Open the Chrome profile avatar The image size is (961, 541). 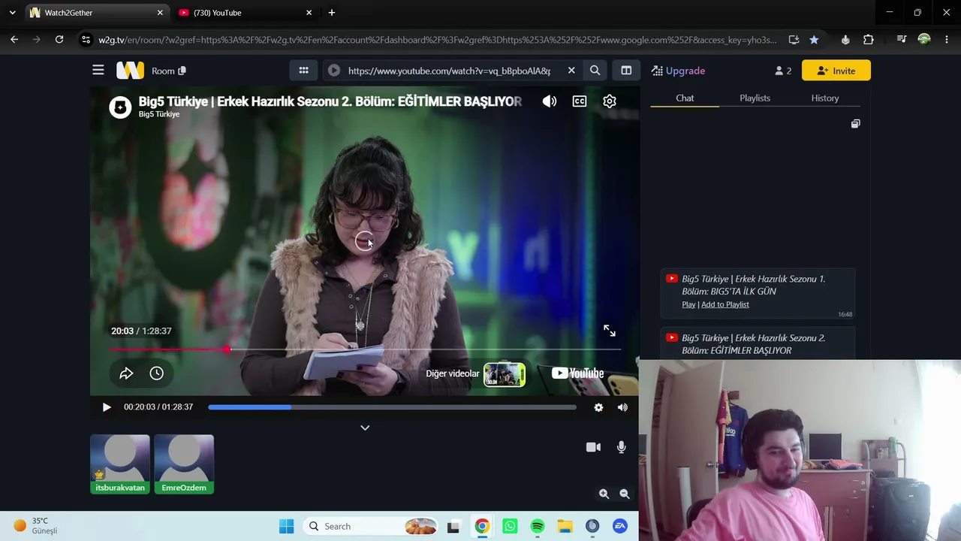click(924, 40)
